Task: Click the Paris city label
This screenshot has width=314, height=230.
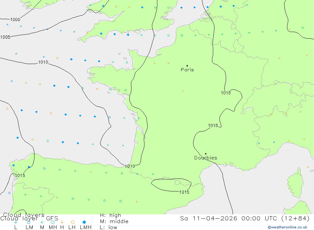Action: pyautogui.click(x=187, y=70)
